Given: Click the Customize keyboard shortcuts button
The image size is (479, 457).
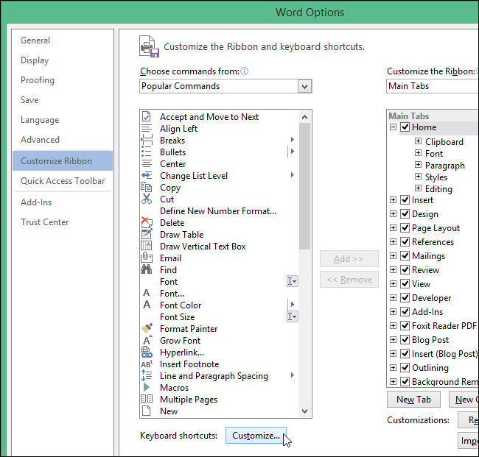Looking at the screenshot, I should (x=256, y=436).
